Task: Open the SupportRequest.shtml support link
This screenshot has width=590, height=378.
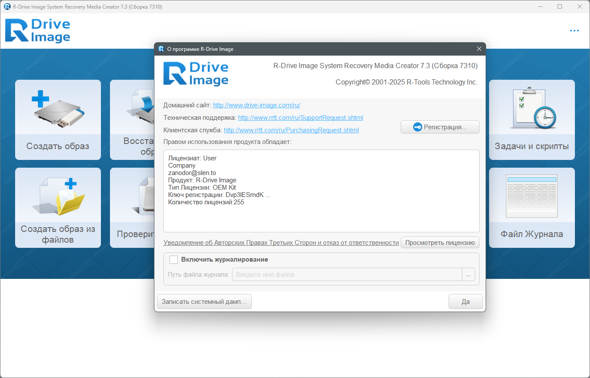Action: click(x=300, y=118)
